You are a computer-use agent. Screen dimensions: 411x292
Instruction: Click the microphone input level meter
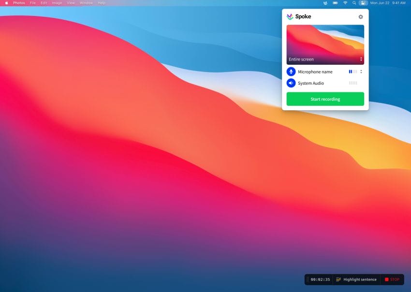(352, 72)
